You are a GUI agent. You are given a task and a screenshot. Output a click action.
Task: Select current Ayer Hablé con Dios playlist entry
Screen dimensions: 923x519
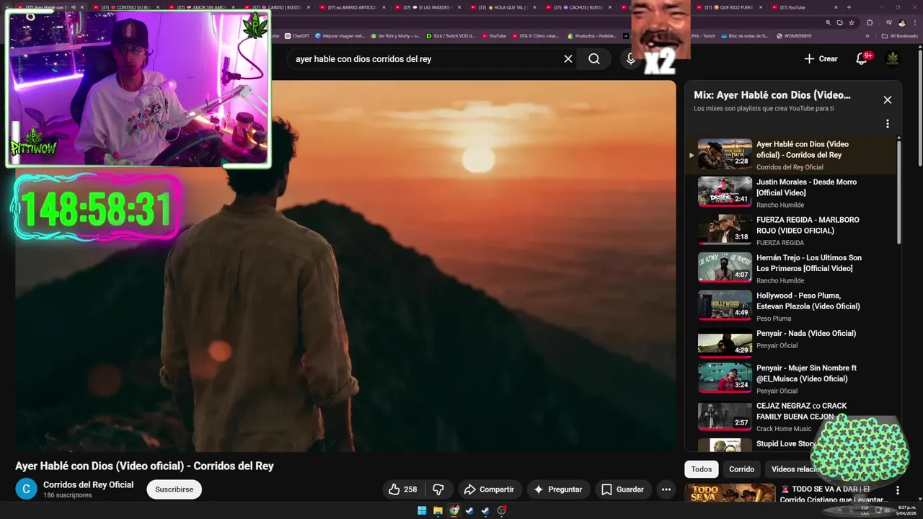pos(793,154)
